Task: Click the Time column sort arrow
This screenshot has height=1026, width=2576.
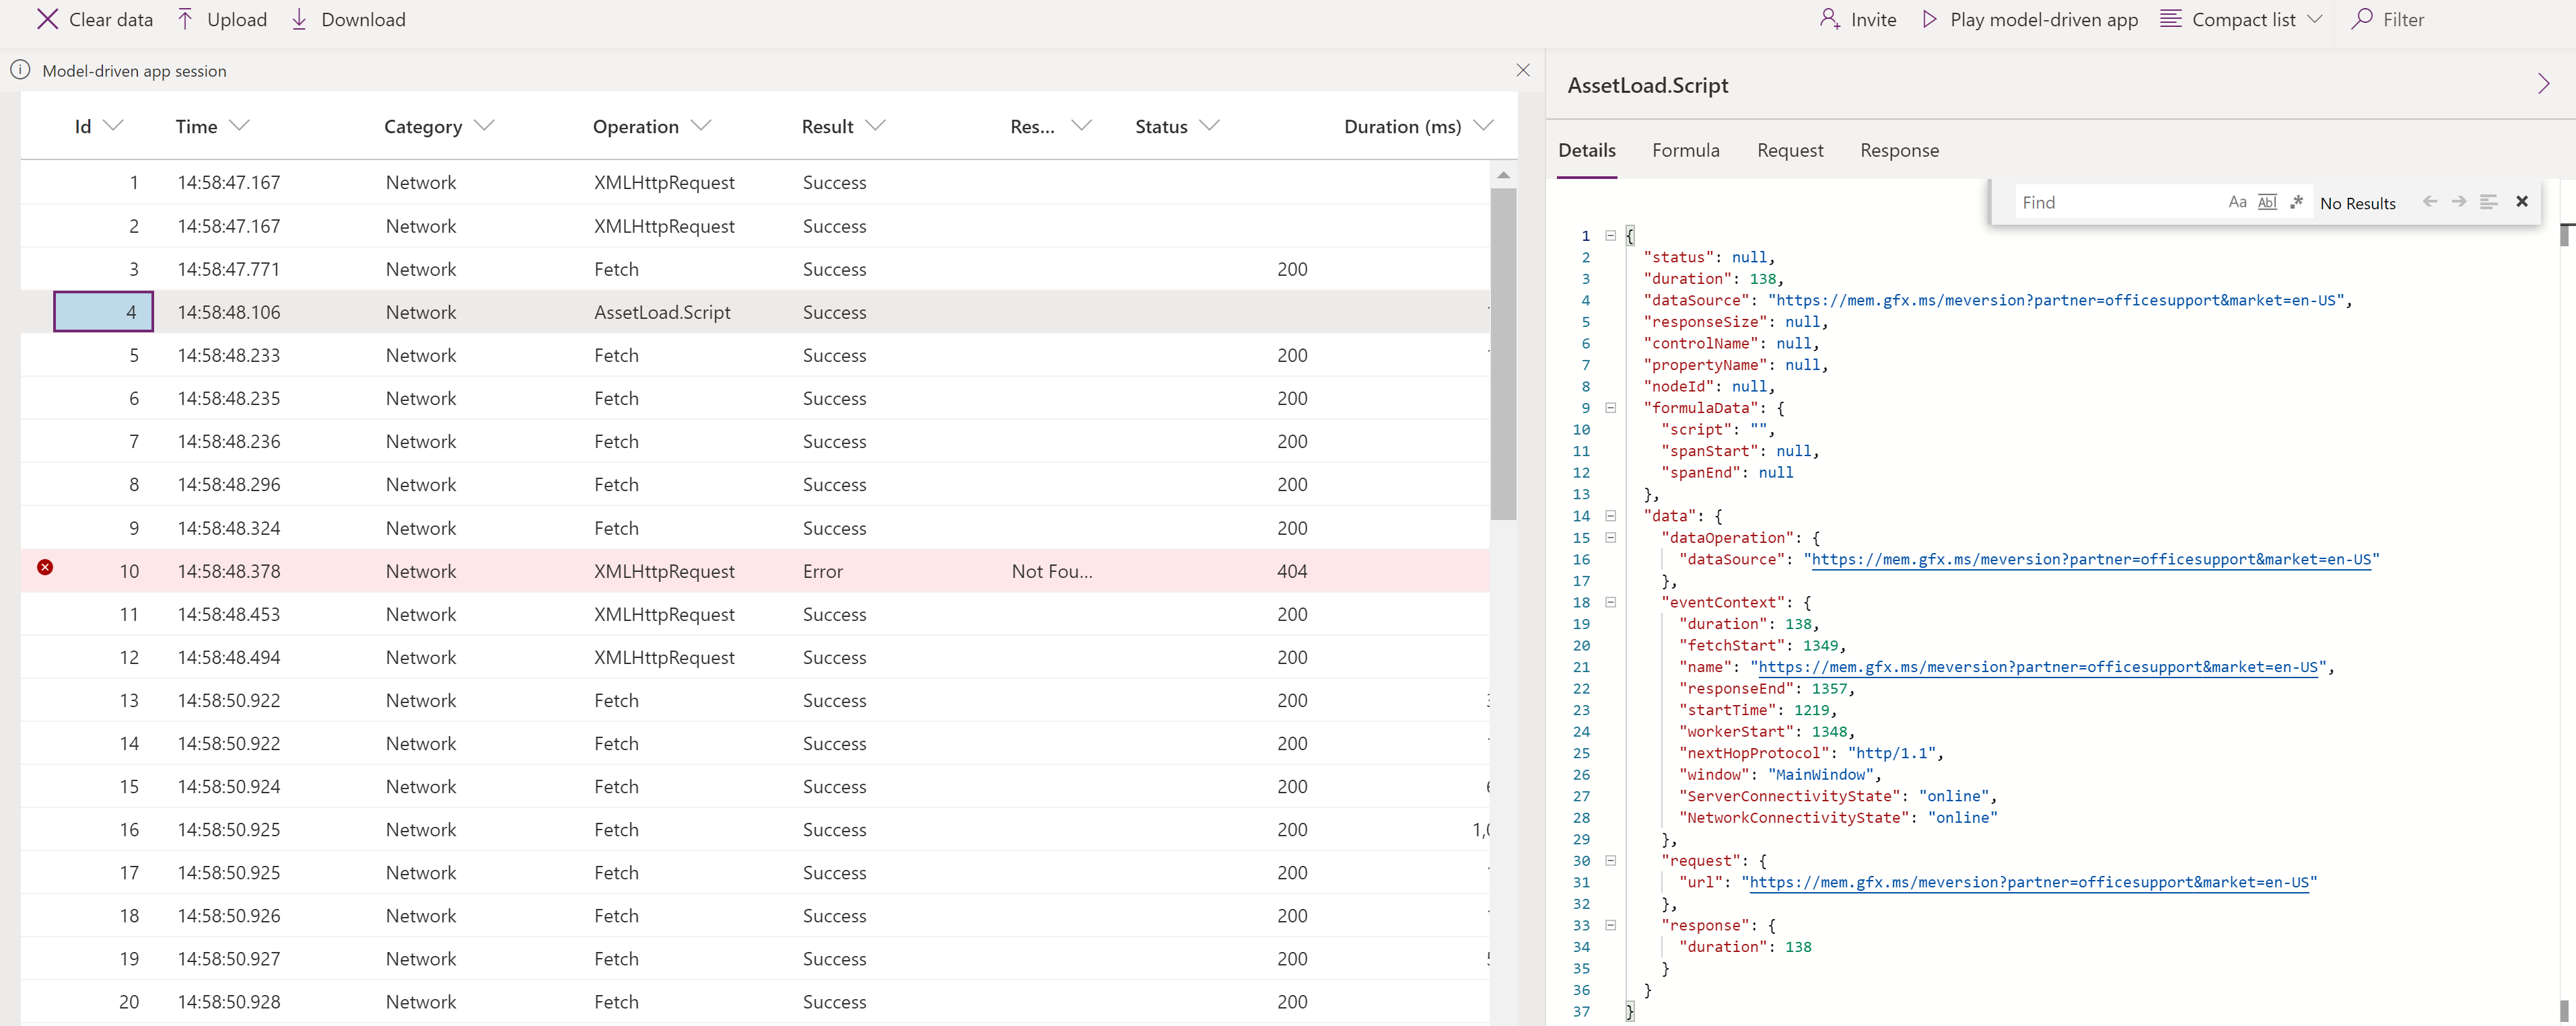Action: [x=243, y=126]
